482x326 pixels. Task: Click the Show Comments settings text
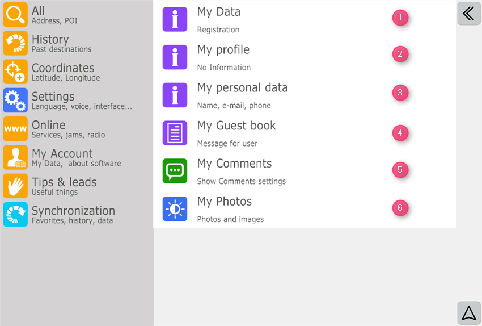click(x=241, y=182)
